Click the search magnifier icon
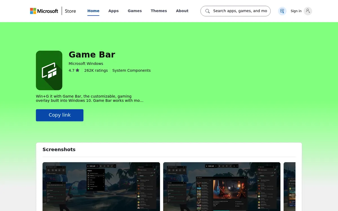 [208, 11]
